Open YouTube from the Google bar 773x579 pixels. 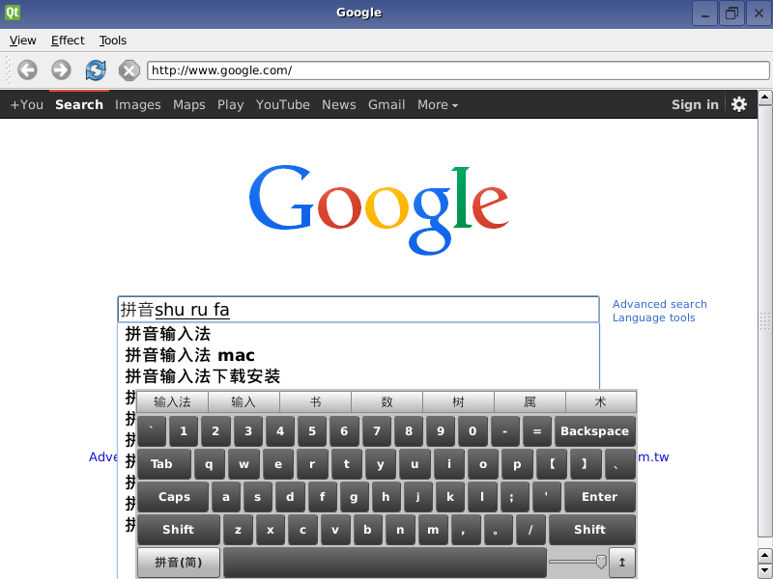(282, 105)
